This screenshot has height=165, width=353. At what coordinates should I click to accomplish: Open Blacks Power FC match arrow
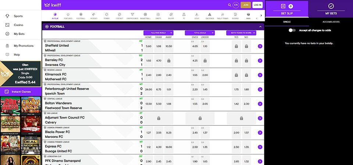tap(260, 133)
